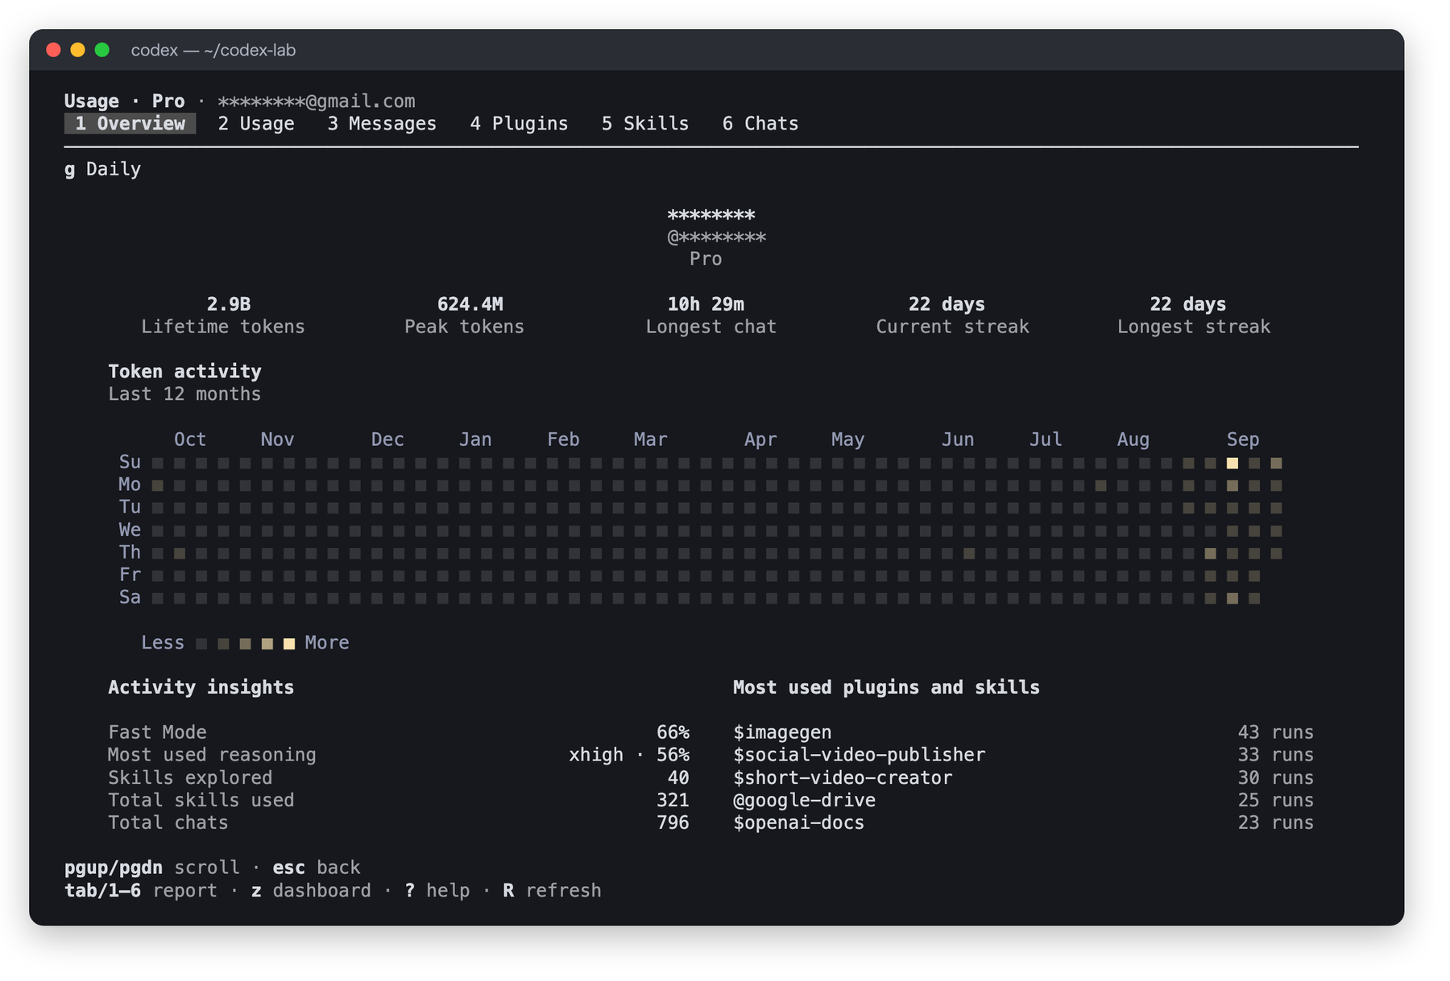Click the 2.9B Lifetime tokens stat
Viewport: 1450px width, 981px height.
(223, 315)
